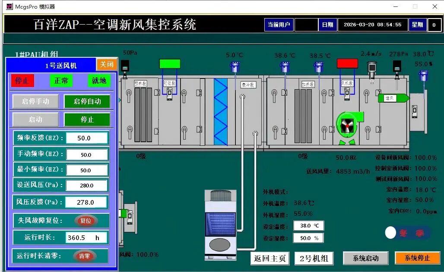Toggle the 冬季 season switch
This screenshot has height=272, width=444.
[x=408, y=233]
